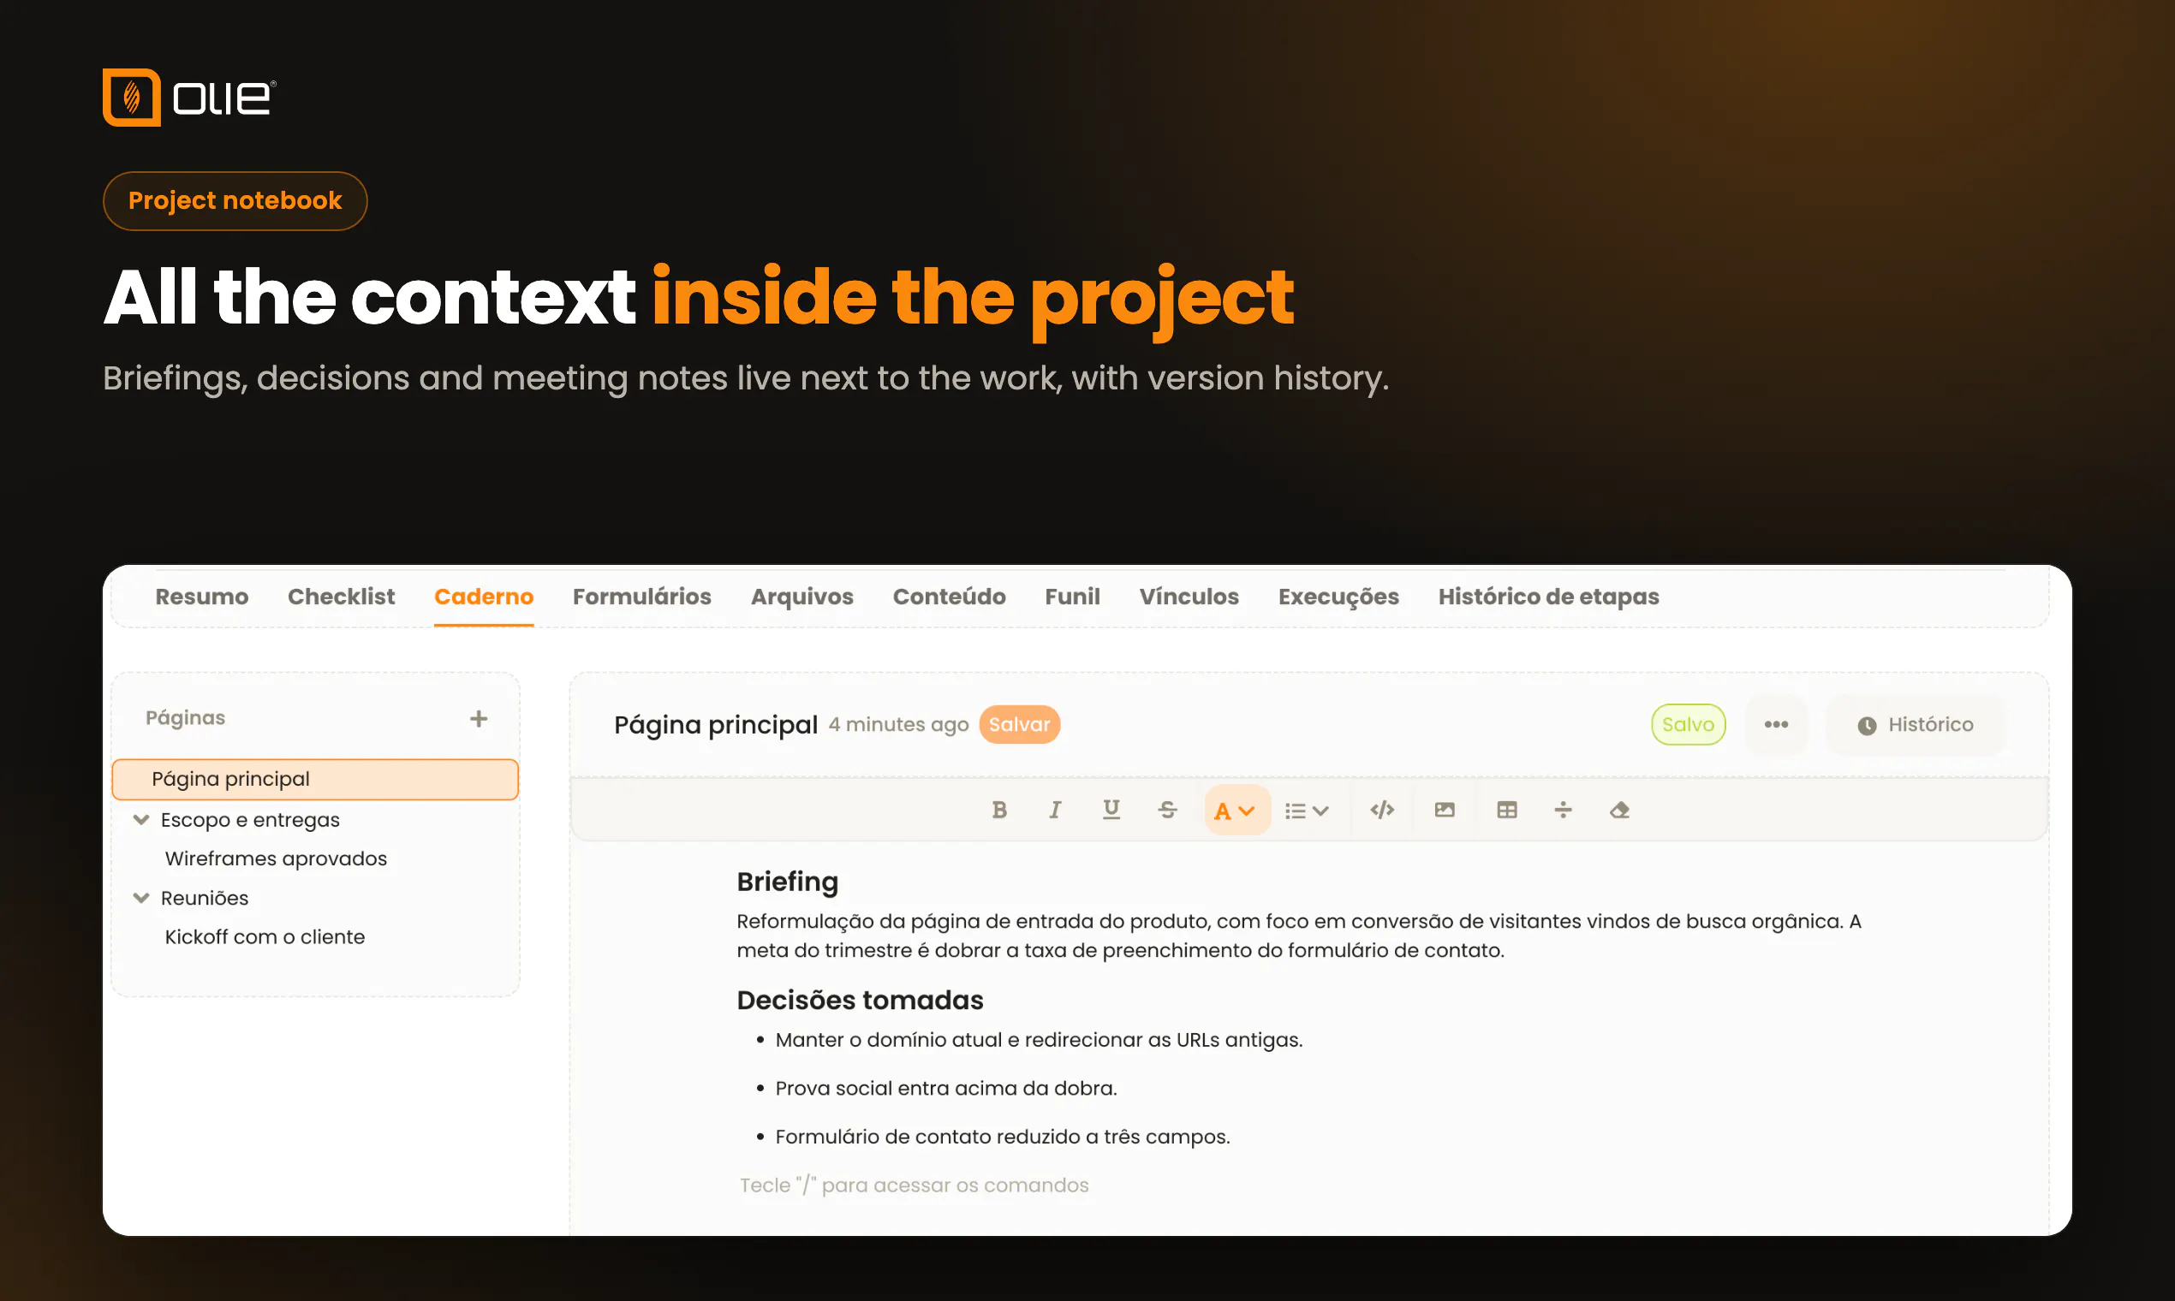Apply strikethrough formatting

(1167, 810)
